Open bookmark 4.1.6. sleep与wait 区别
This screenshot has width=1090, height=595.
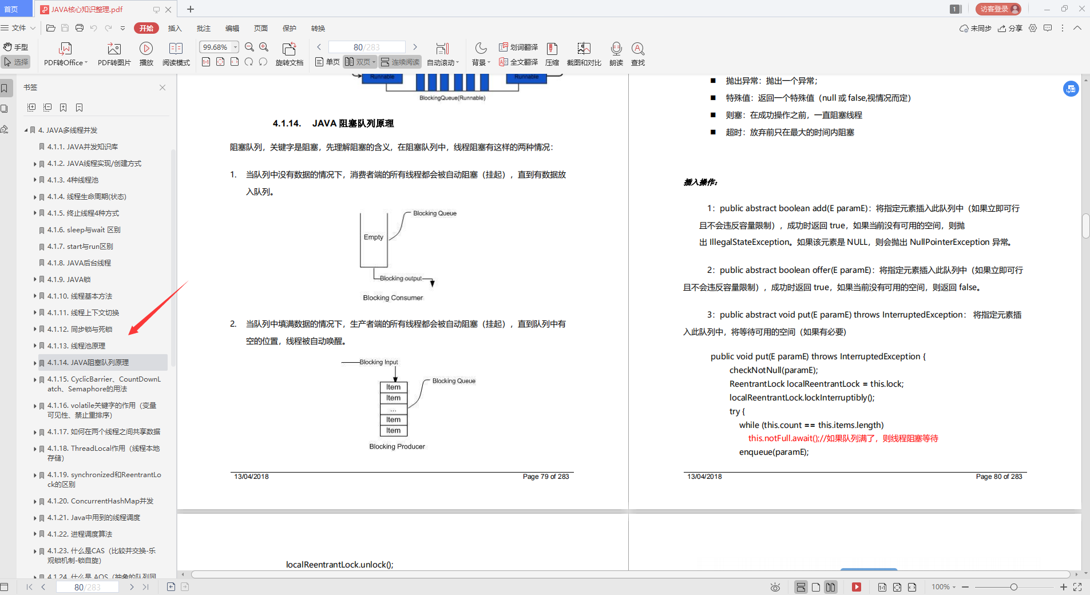click(84, 230)
